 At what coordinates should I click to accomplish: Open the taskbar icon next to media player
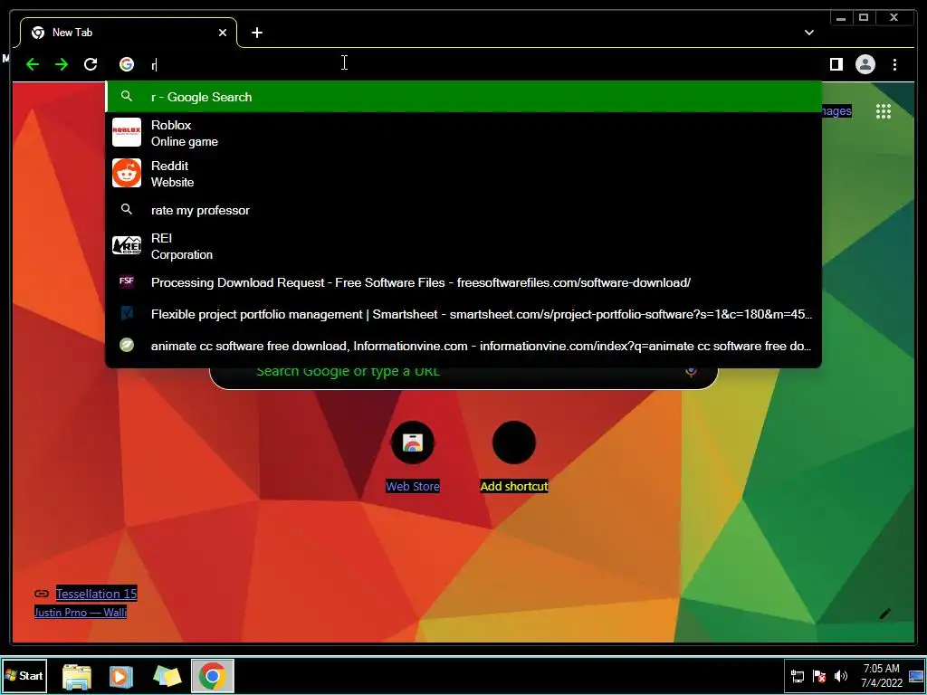(x=167, y=676)
